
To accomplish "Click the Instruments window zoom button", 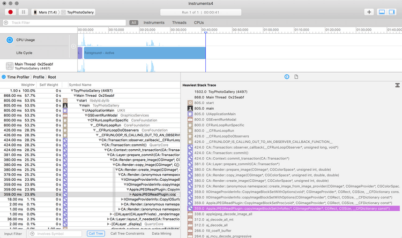I will tap(17, 3).
